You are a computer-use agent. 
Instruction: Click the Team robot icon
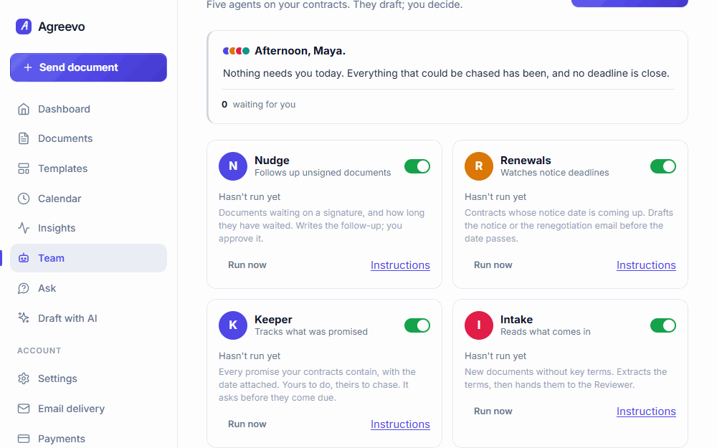tap(24, 258)
